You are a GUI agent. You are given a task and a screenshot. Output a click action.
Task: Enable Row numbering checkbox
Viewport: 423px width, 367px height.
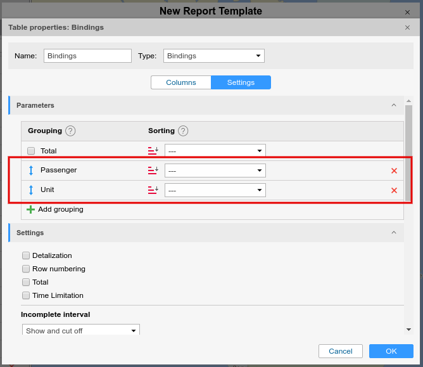(26, 269)
